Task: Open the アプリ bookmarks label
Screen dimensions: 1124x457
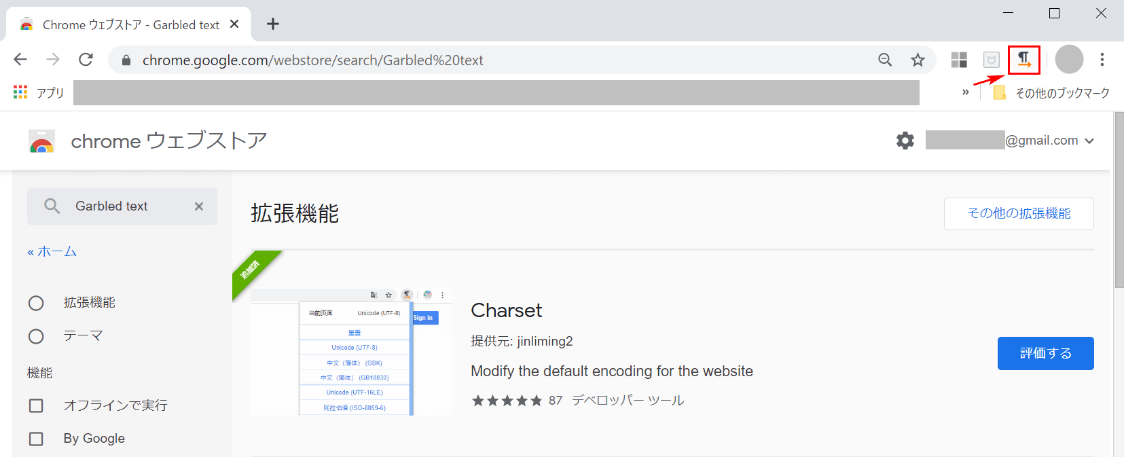Action: coord(50,92)
